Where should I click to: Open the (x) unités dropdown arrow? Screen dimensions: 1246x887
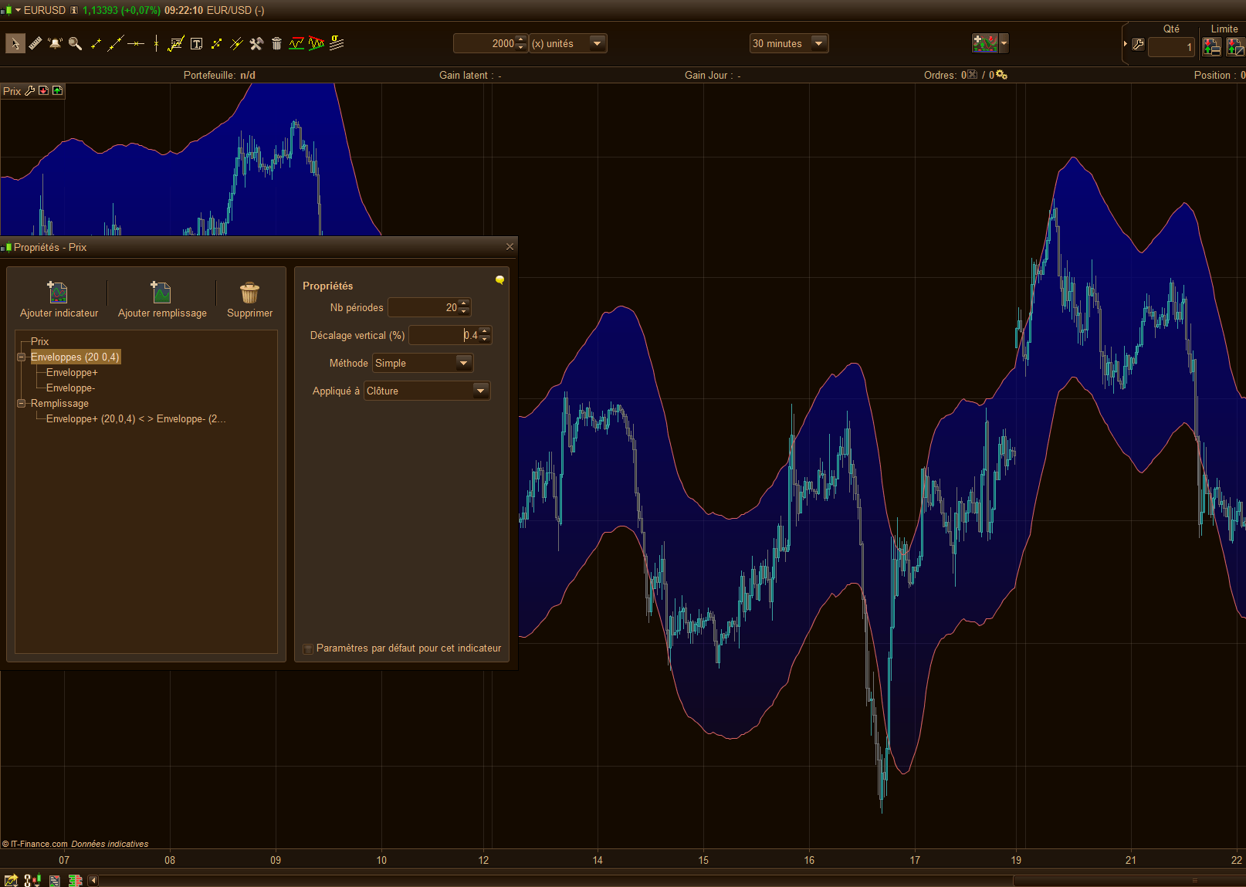click(x=598, y=43)
